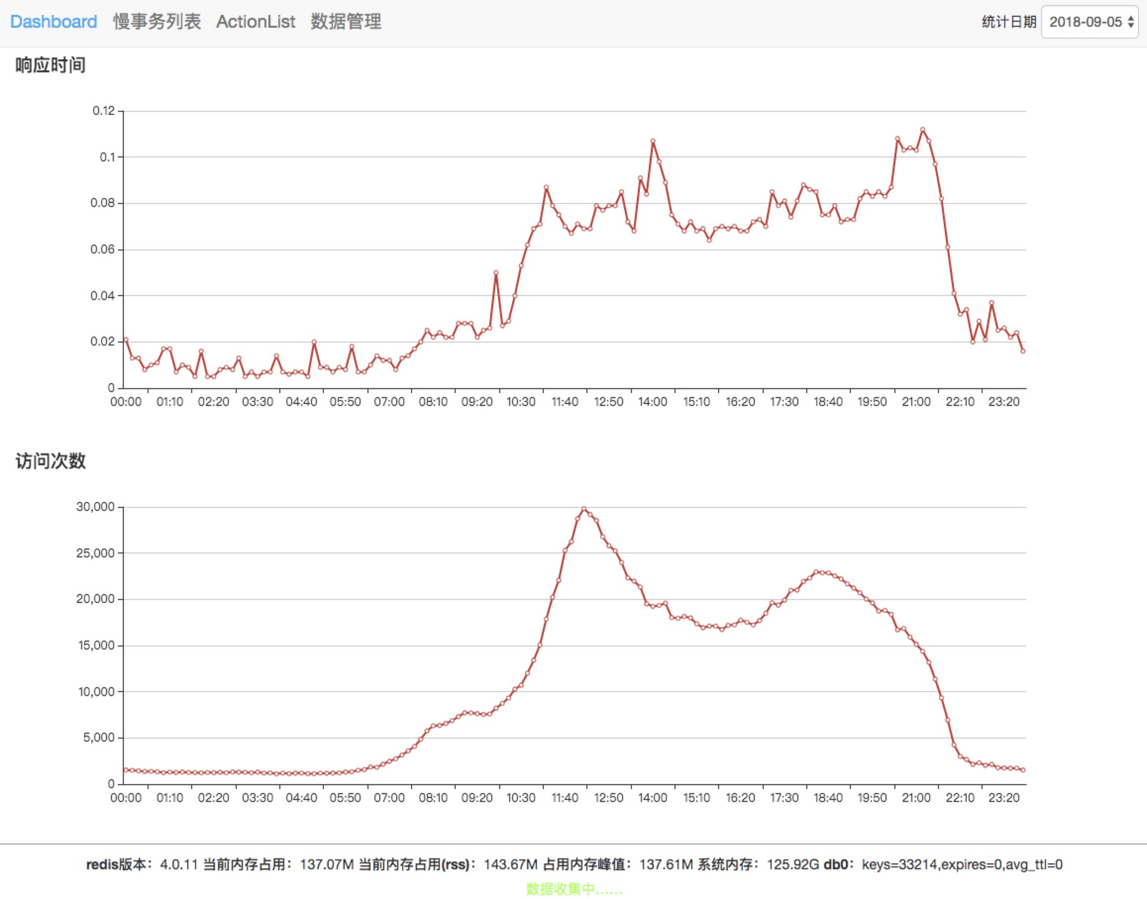Click the 10:30 x-axis label in 响应时间 chart
The height and width of the screenshot is (899, 1147).
click(x=521, y=402)
